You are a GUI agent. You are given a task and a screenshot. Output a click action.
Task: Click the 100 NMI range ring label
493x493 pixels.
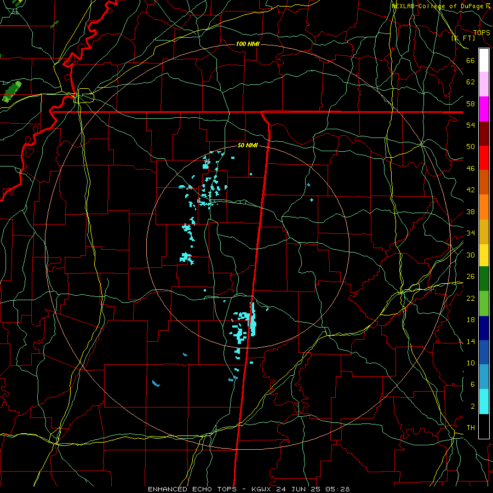[248, 44]
